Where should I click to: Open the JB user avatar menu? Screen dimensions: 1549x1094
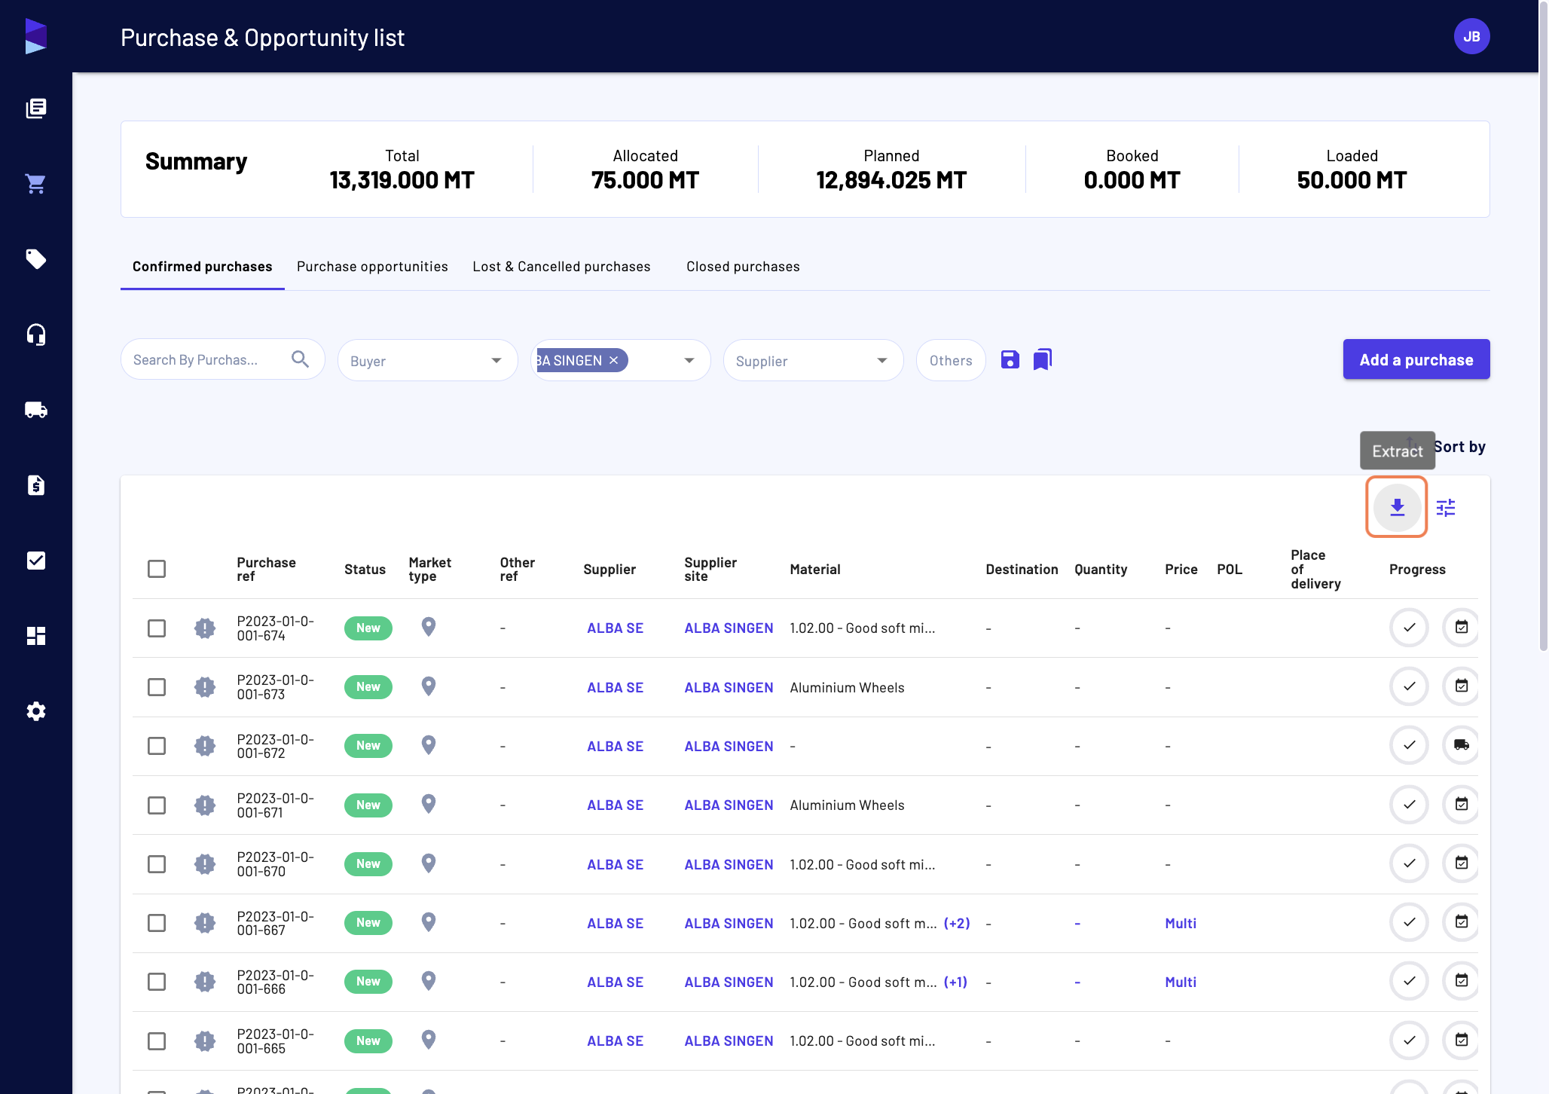click(1471, 36)
